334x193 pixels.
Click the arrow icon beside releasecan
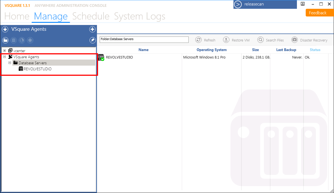[238, 4]
